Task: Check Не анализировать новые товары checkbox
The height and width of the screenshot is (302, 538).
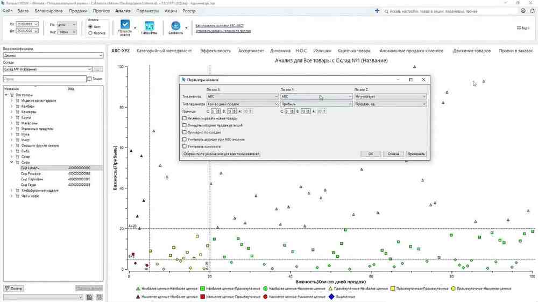Action: click(x=184, y=118)
